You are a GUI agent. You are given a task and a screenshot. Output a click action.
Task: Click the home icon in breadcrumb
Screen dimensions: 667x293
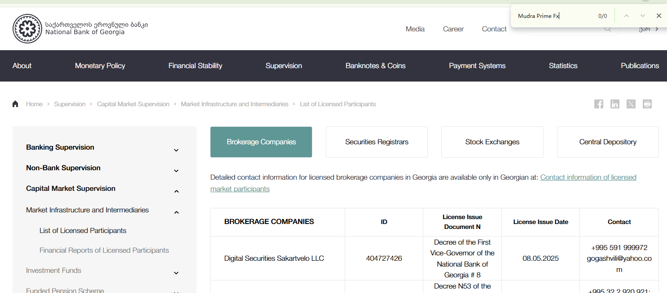15,104
